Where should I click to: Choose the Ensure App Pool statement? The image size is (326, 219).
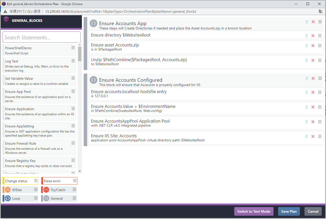coord(39,96)
